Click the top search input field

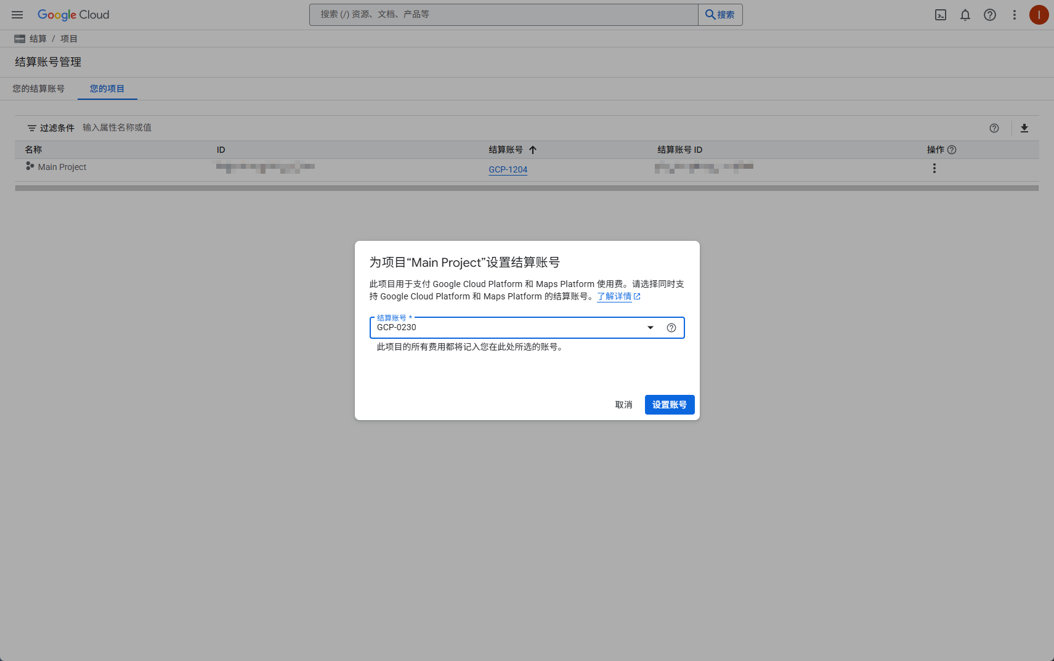(x=503, y=15)
